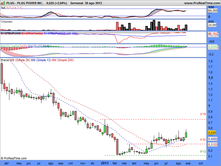Click the 40M volume axis label

211,22
